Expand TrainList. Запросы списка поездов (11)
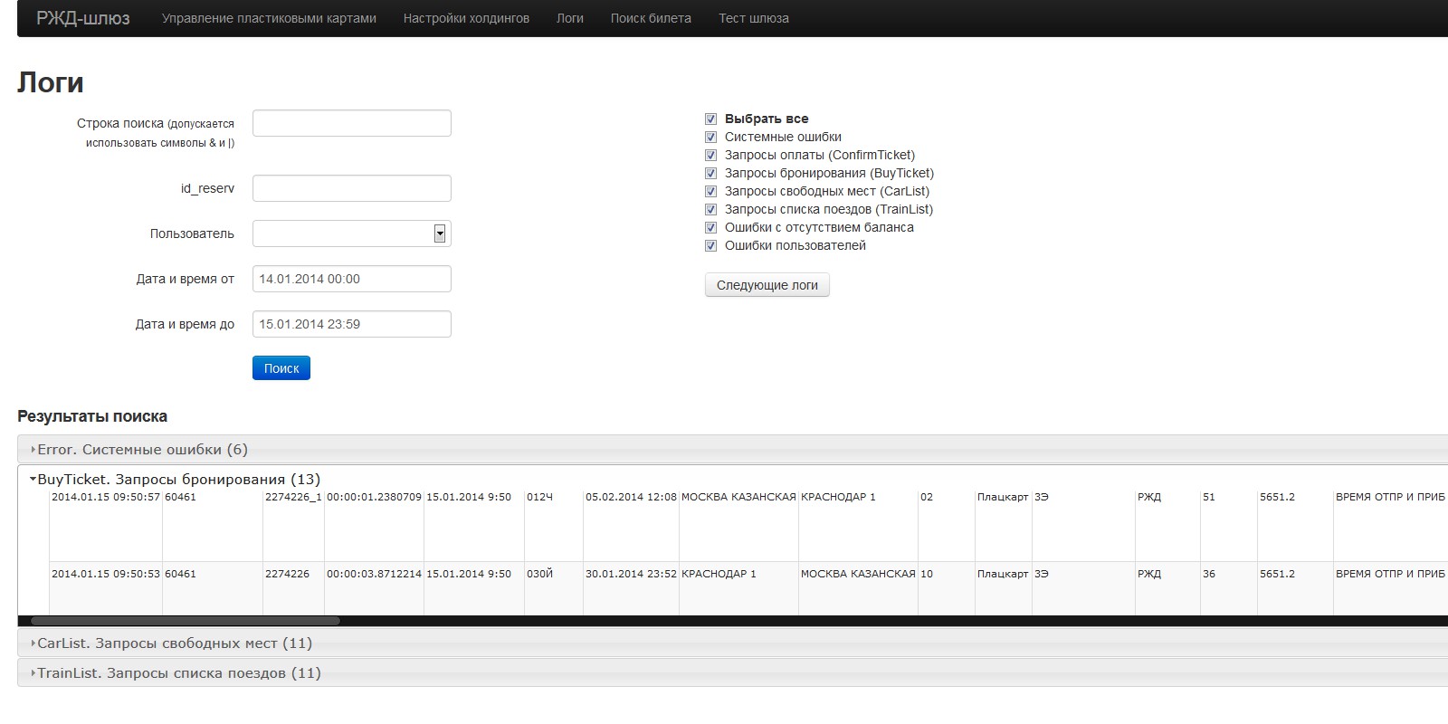 733,672
